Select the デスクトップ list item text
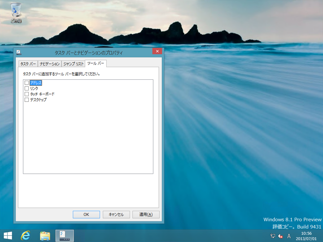 click(38, 100)
